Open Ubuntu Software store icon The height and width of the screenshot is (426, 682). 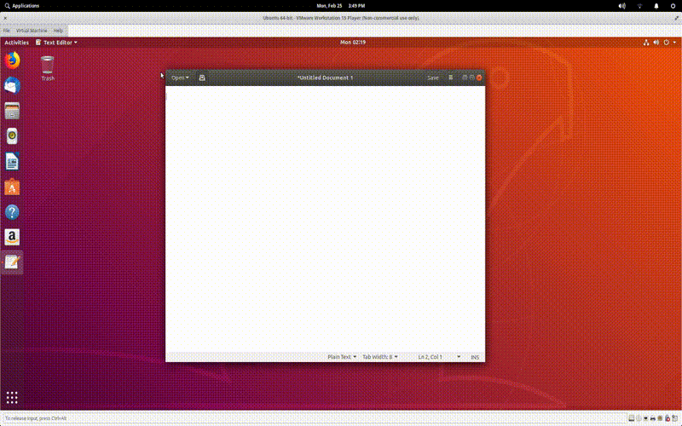coord(12,187)
